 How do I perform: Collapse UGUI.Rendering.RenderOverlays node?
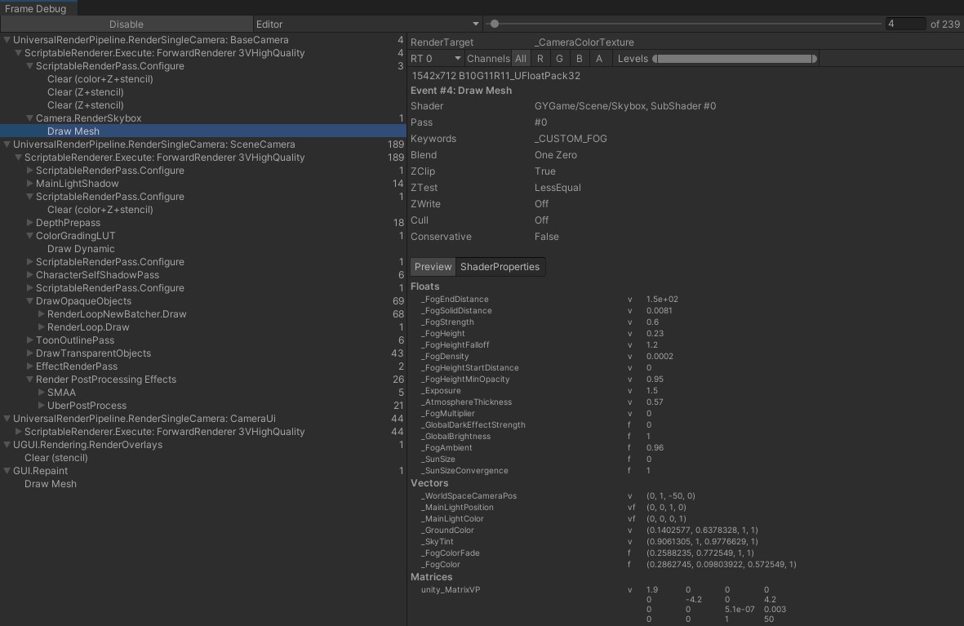7,445
